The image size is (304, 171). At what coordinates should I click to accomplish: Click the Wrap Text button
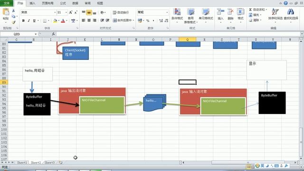pos(121,12)
